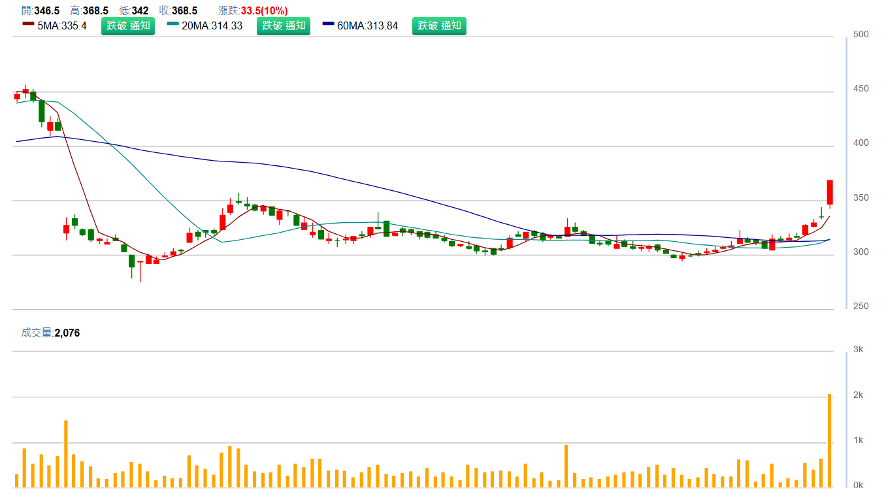
Task: Click the 高 368.5 high price text
Action: coord(89,10)
